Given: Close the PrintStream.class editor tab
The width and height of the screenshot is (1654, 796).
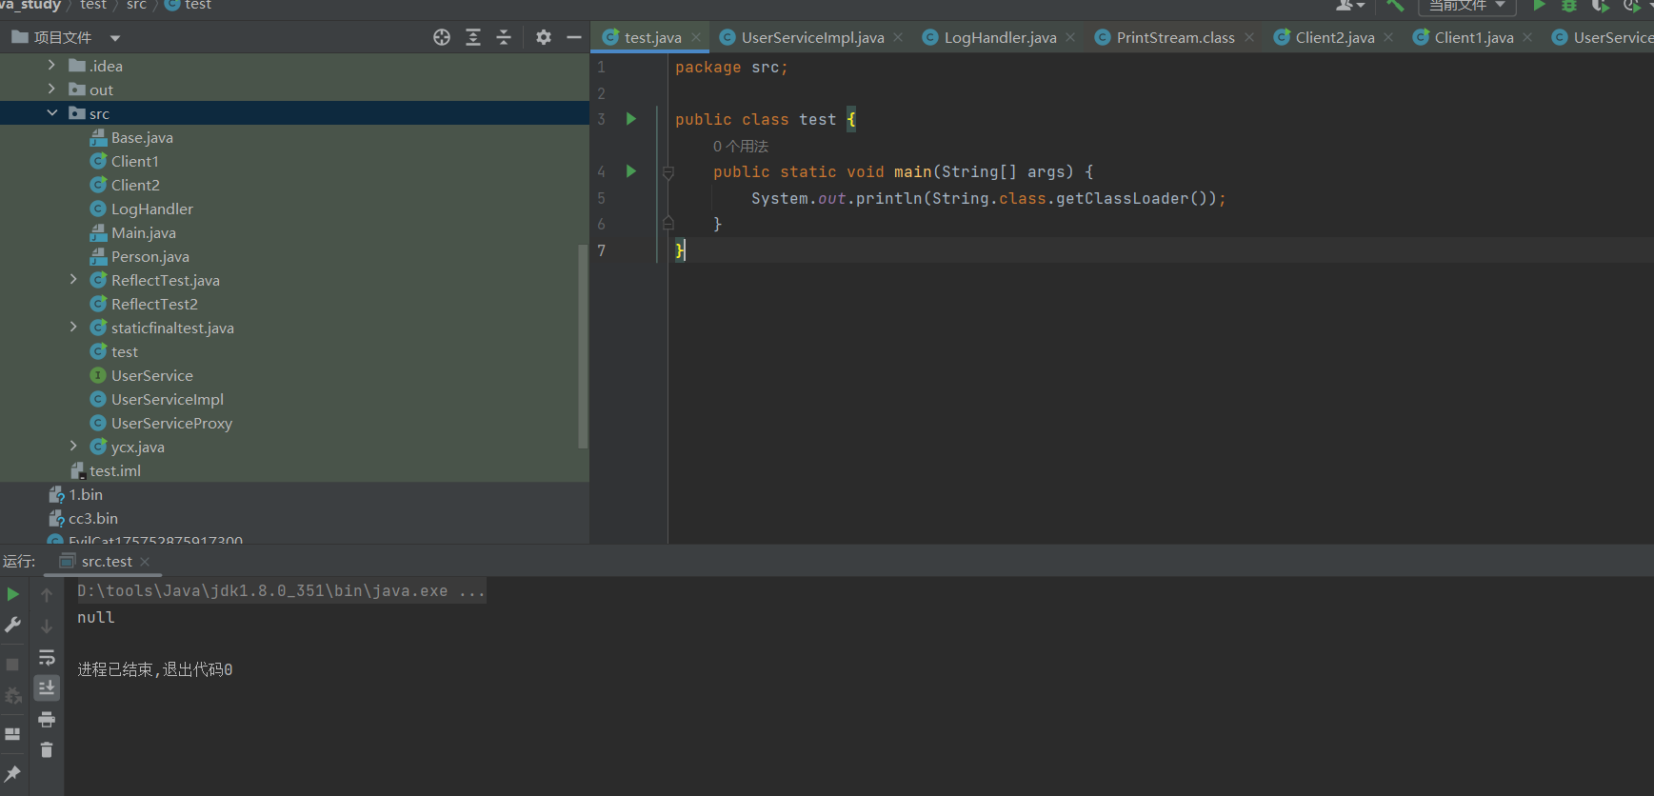Looking at the screenshot, I should pyautogui.click(x=1249, y=37).
